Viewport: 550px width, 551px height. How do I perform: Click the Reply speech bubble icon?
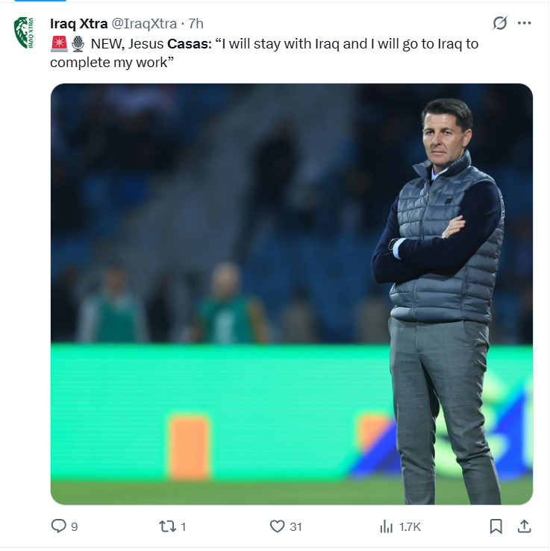(x=59, y=526)
